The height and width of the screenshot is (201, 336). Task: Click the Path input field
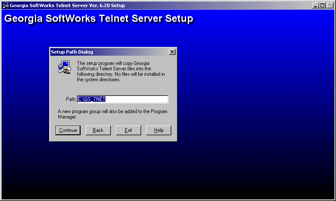123,99
